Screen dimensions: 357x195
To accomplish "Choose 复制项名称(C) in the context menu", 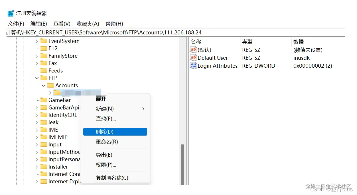I will 115,178.
